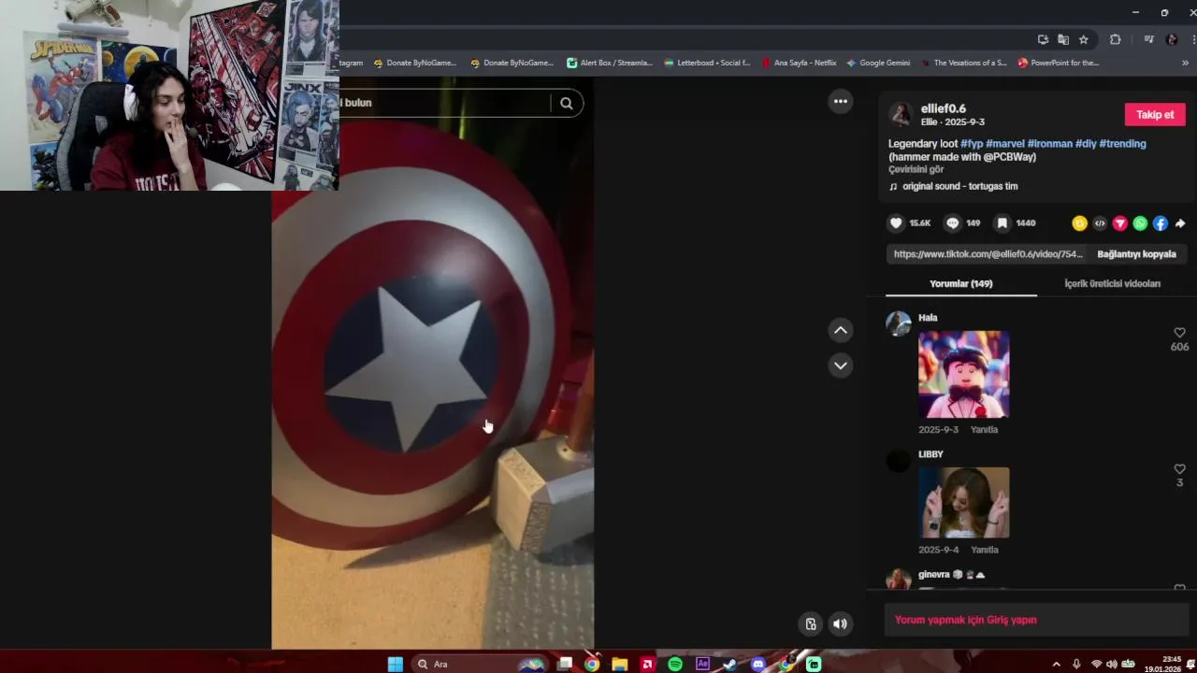The height and width of the screenshot is (673, 1197).
Task: Click the LIBBY commenter name
Action: (x=930, y=454)
